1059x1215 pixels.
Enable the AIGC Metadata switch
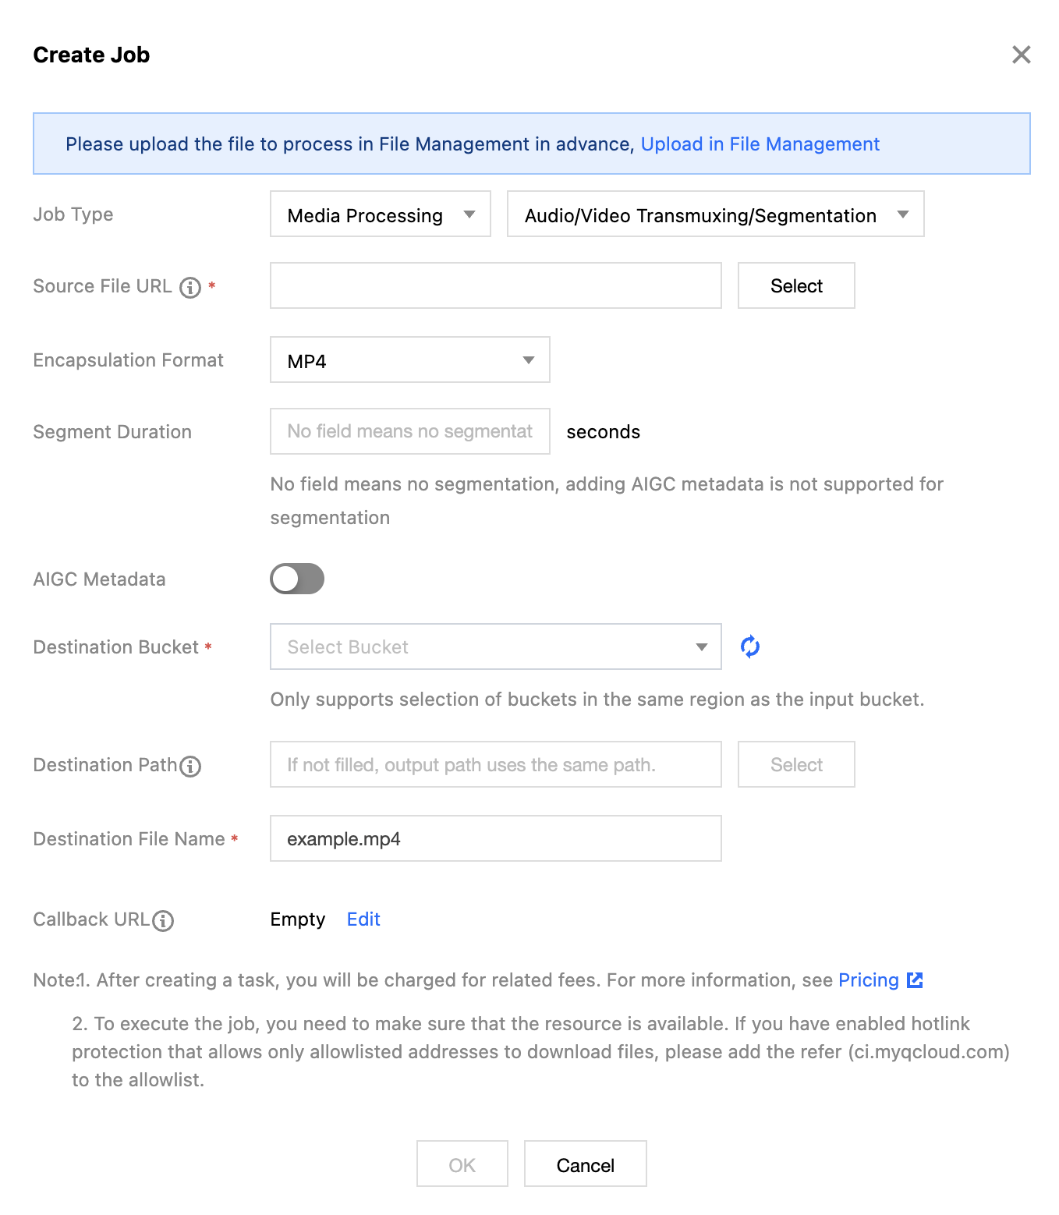point(297,579)
